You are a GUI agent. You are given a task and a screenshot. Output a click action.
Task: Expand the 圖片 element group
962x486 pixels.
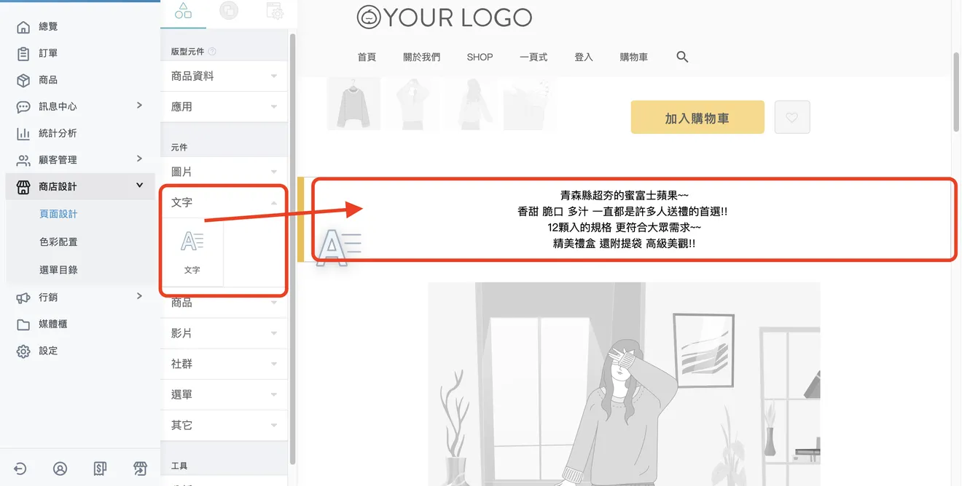[x=224, y=172]
